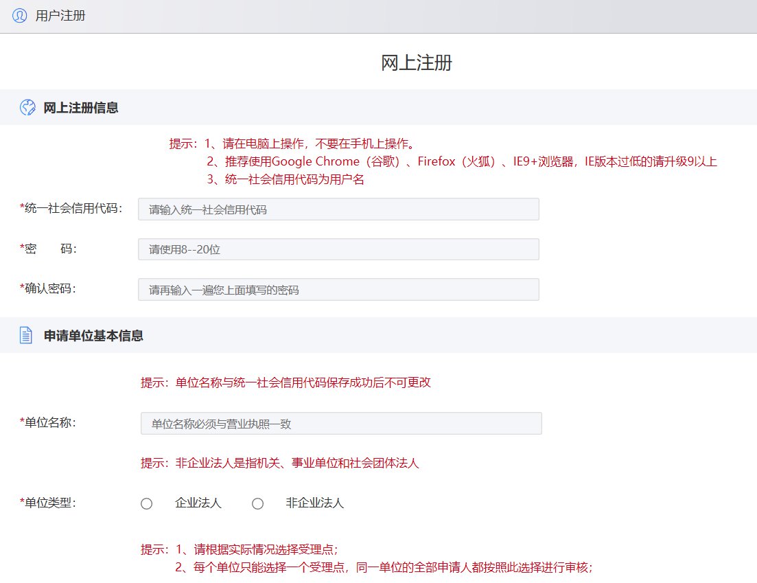The height and width of the screenshot is (583, 757).
Task: Click into the 密码 password field
Action: click(x=338, y=249)
